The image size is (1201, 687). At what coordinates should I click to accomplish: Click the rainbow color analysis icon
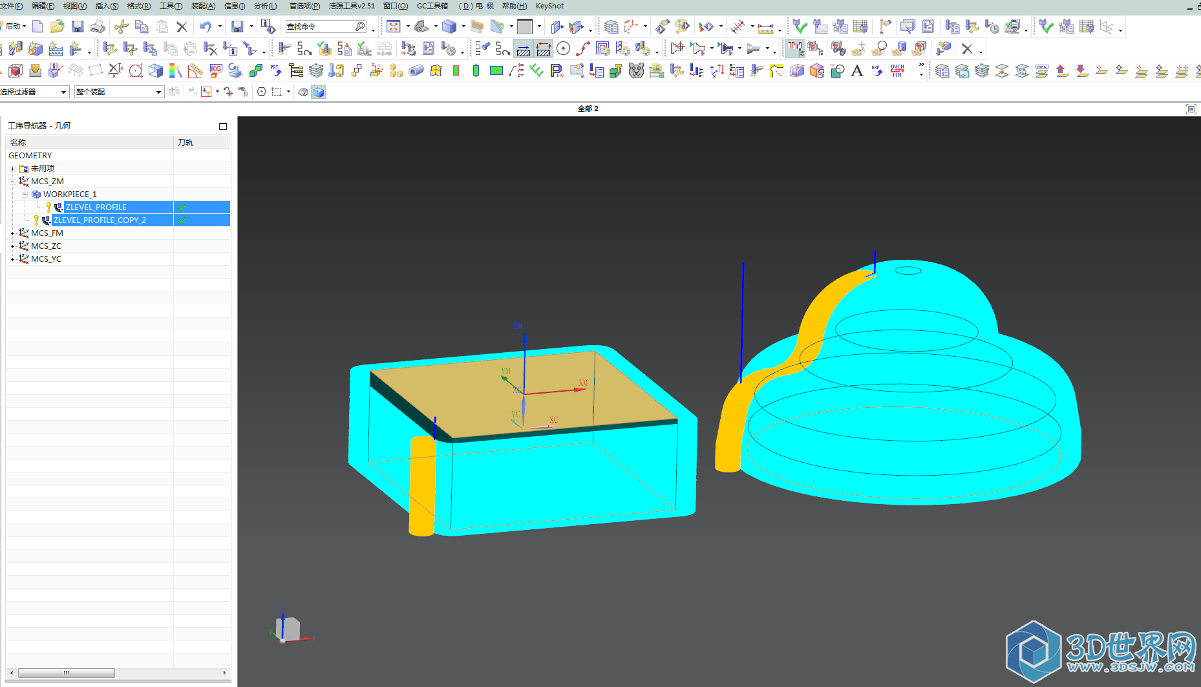[176, 70]
